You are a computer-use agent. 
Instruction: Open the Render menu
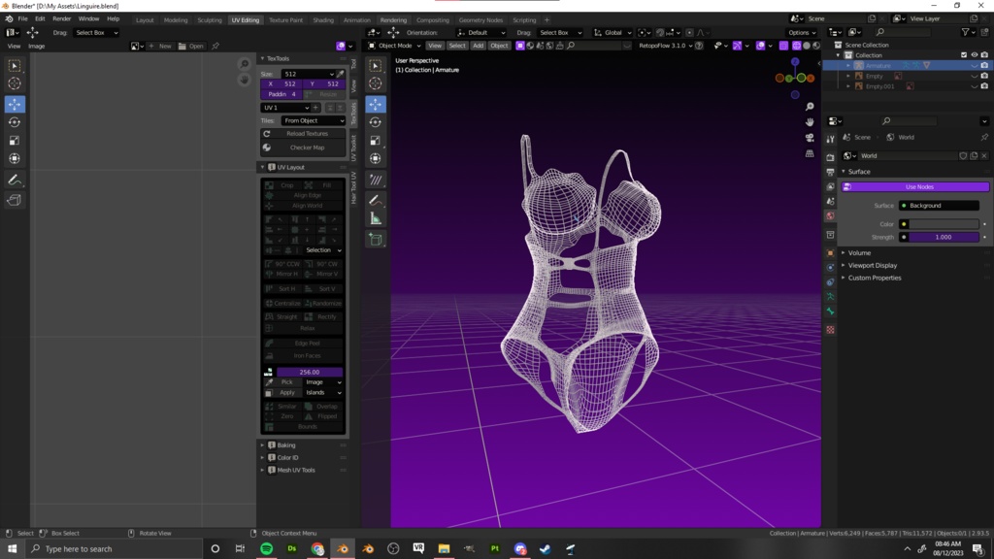pos(62,18)
